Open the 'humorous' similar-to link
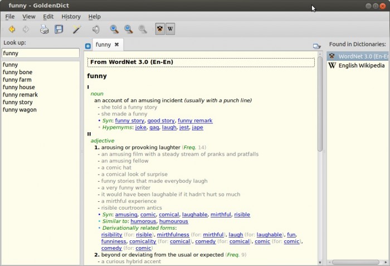 [143, 221]
